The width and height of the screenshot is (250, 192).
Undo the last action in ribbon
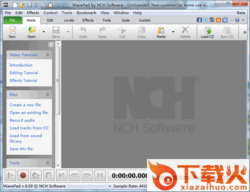83,32
